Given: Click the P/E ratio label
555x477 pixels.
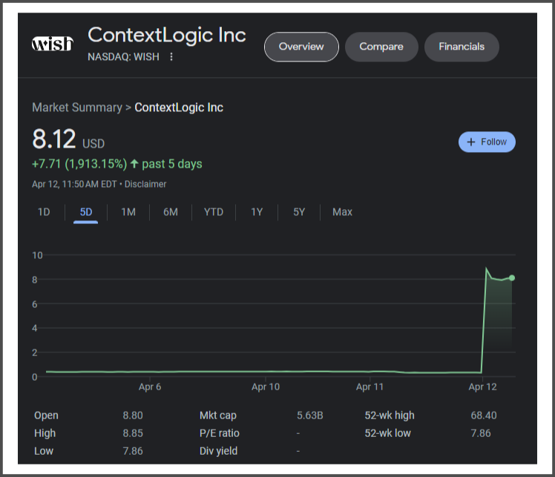Looking at the screenshot, I should tap(220, 433).
